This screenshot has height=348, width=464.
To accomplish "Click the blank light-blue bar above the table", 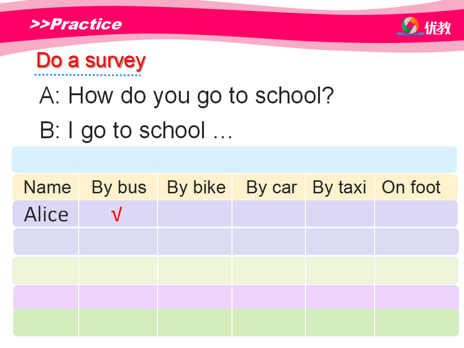I will click(x=234, y=159).
